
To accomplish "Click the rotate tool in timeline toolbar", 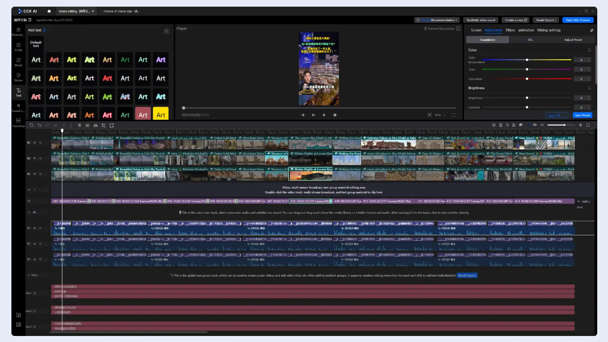I will [111, 125].
